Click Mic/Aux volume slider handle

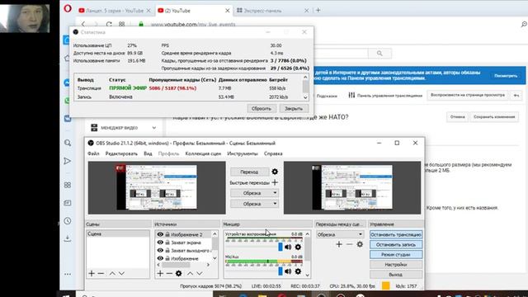point(280,271)
